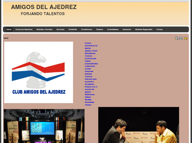Screen dimensions: 192x143
Task: Open the Anecdotas link
Action: tap(89, 102)
